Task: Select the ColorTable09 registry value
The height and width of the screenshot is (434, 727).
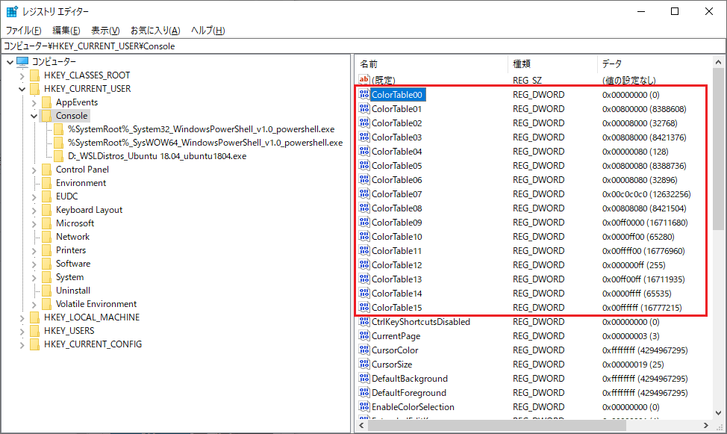Action: click(x=399, y=222)
